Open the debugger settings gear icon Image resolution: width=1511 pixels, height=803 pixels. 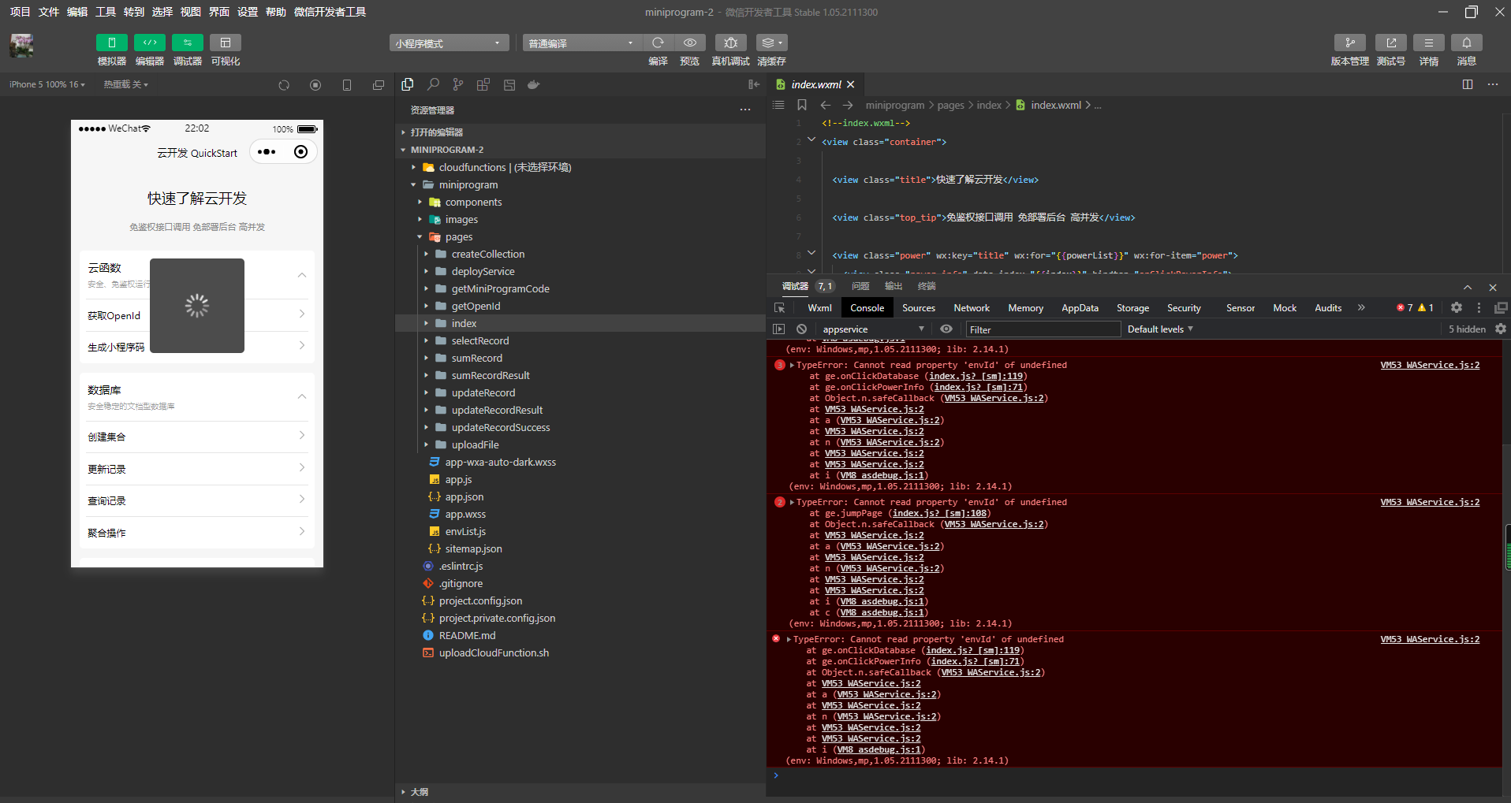1457,308
